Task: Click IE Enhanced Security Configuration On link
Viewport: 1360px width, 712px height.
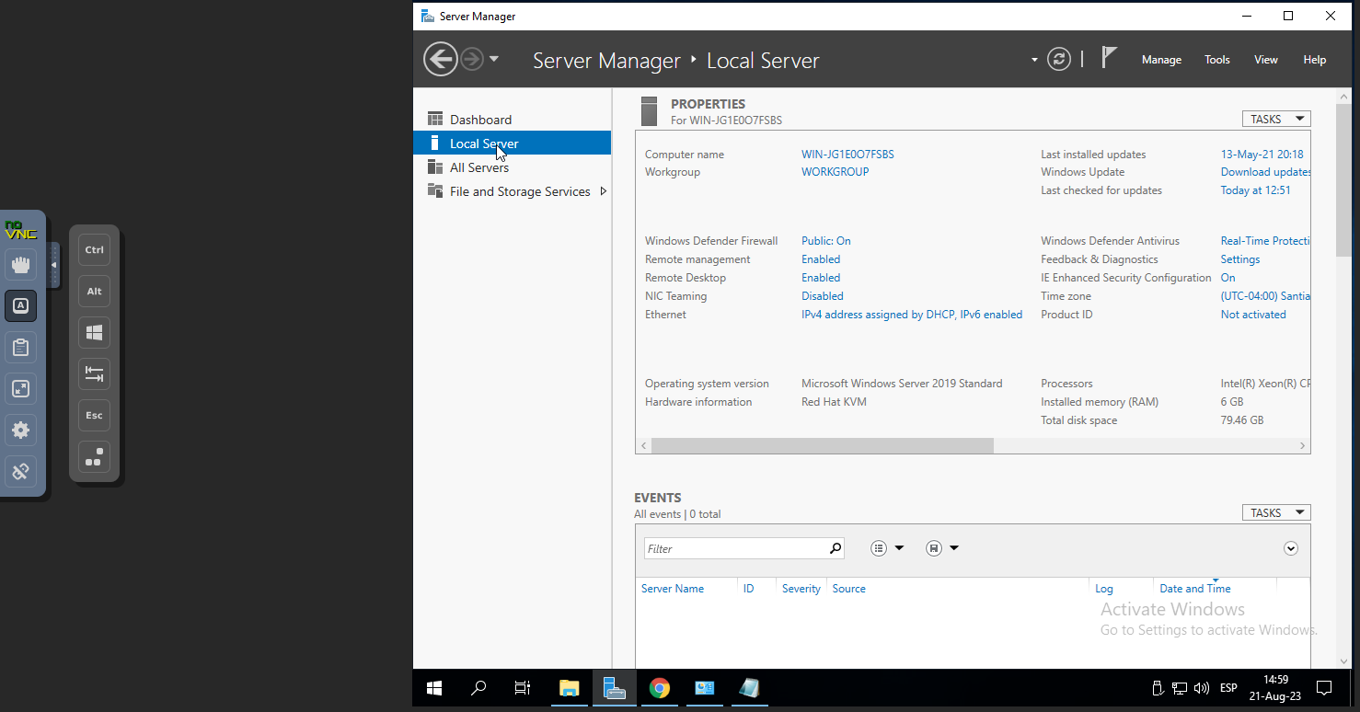Action: tap(1227, 278)
